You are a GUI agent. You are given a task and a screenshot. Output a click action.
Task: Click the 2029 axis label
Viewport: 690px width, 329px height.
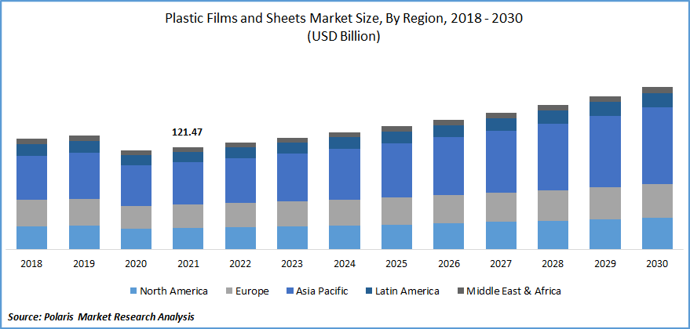coord(605,264)
